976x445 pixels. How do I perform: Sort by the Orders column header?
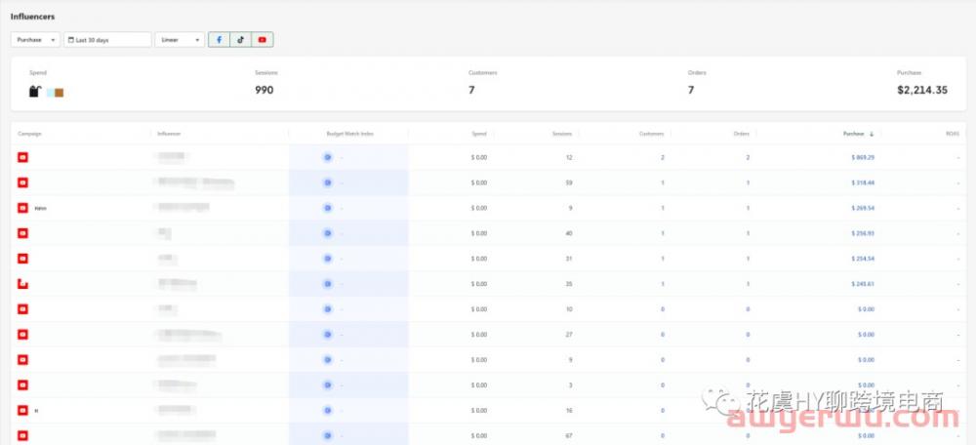tap(742, 134)
